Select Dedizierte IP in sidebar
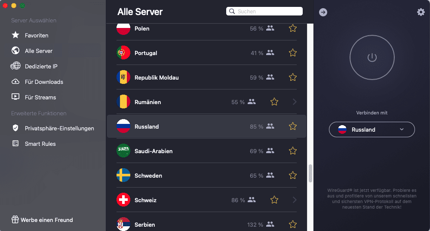Viewport: 430px width, 231px height. coord(41,66)
